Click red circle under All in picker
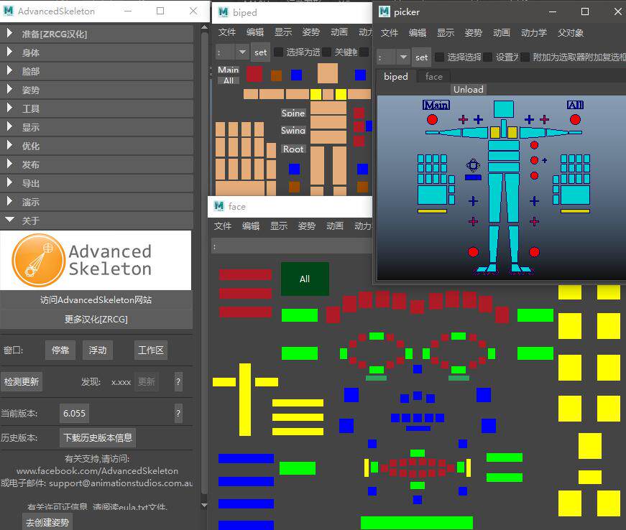626x530 pixels. click(x=575, y=119)
